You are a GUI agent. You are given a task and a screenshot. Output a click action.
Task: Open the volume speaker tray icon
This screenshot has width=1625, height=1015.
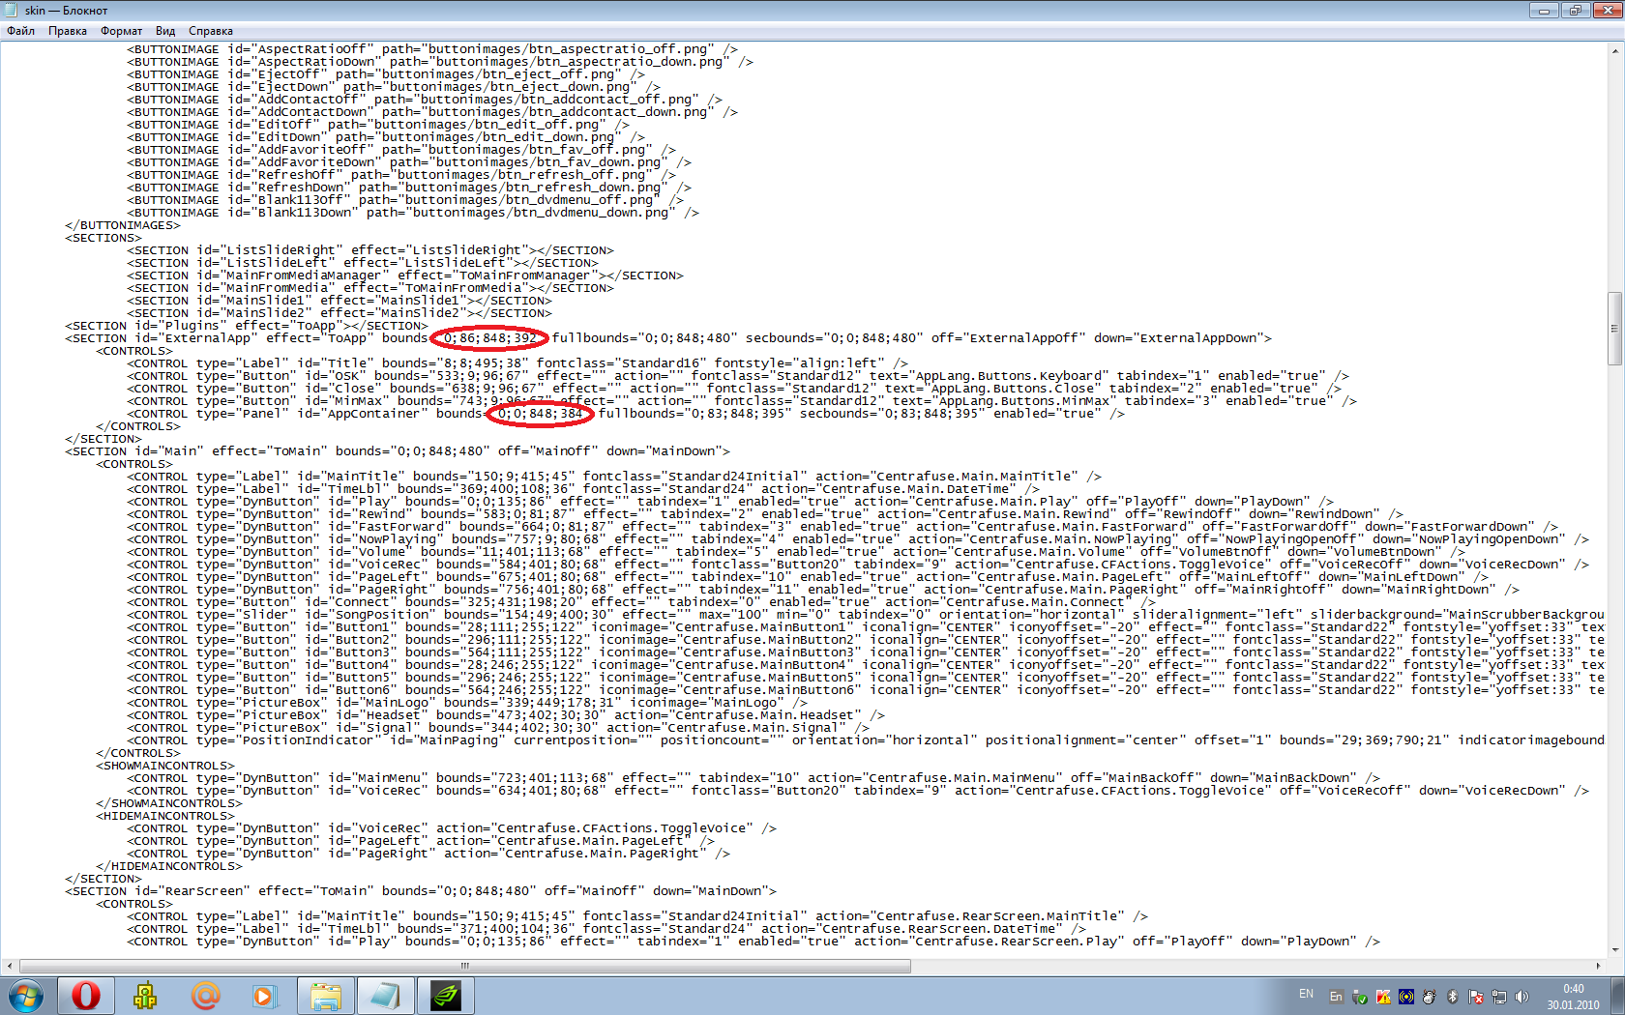[x=1522, y=997]
